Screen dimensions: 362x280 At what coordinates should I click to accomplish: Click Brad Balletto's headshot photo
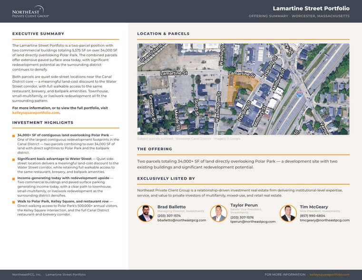click(x=146, y=213)
